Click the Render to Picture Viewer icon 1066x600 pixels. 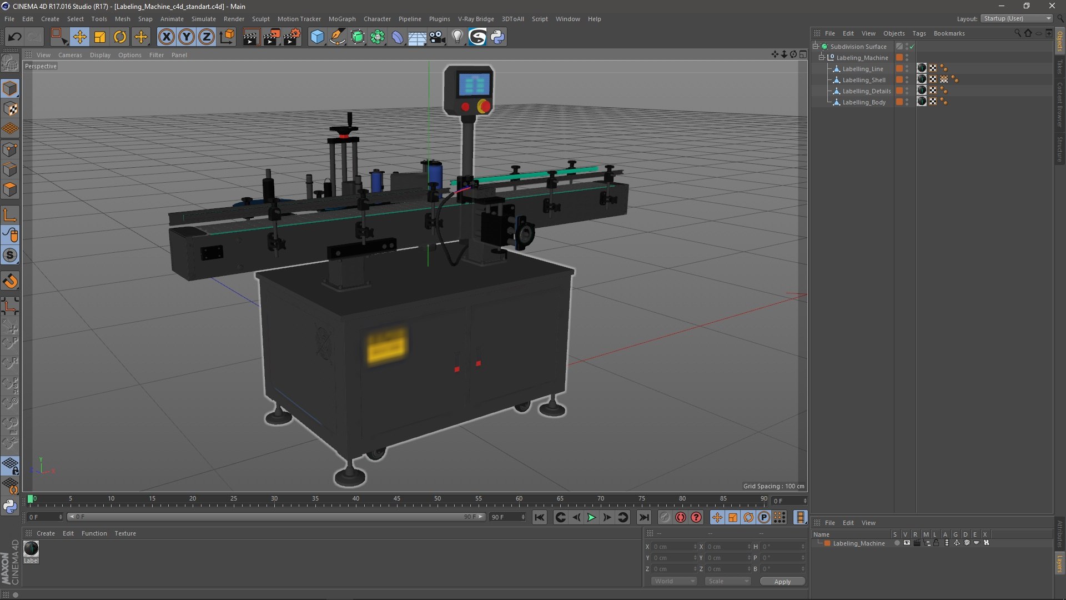pyautogui.click(x=271, y=37)
